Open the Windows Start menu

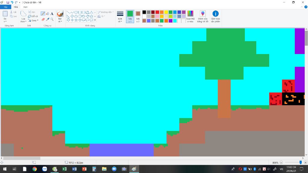click(5, 169)
